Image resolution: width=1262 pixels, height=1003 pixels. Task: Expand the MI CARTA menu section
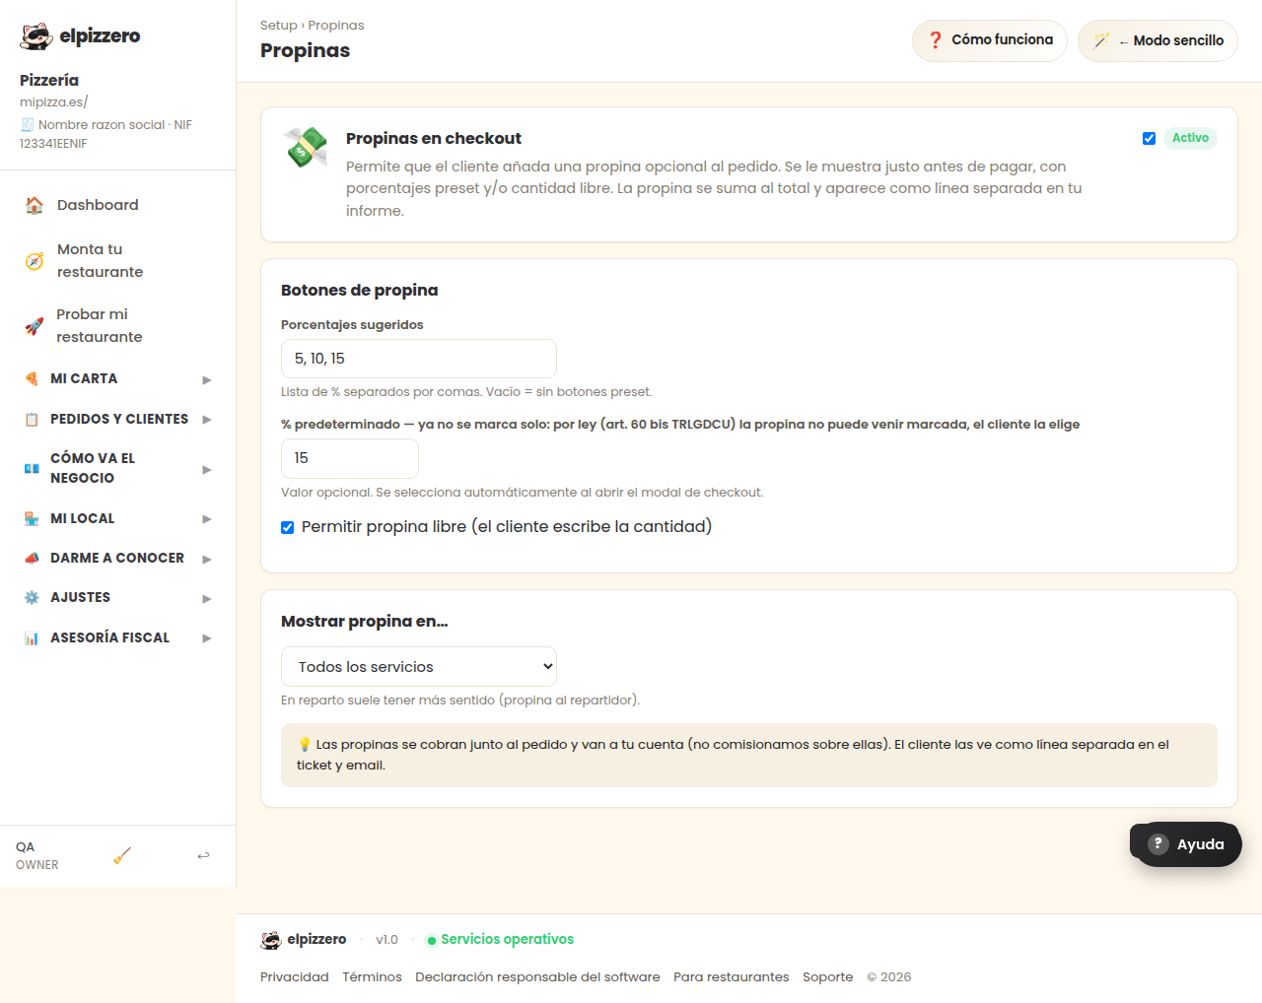click(x=118, y=379)
